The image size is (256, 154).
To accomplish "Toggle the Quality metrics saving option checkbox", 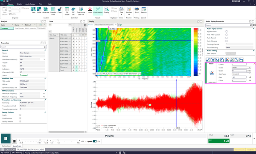I will pyautogui.click(x=20, y=121).
